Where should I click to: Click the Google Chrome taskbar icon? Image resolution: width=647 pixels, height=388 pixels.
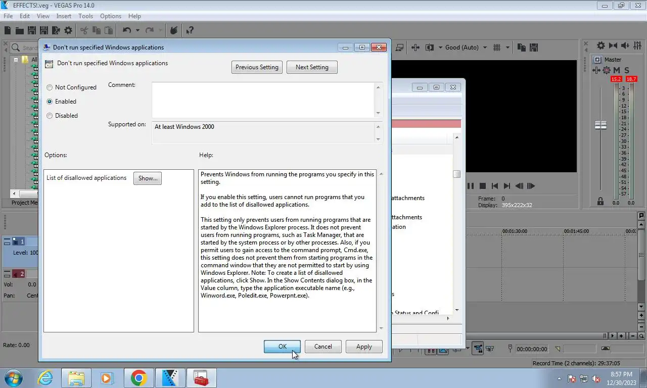pos(138,378)
